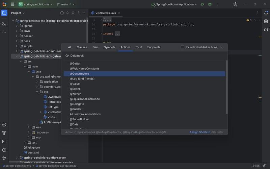Screen dimensions: 270x169
Task: Click the warnings count indicator
Action: click(x=249, y=20)
